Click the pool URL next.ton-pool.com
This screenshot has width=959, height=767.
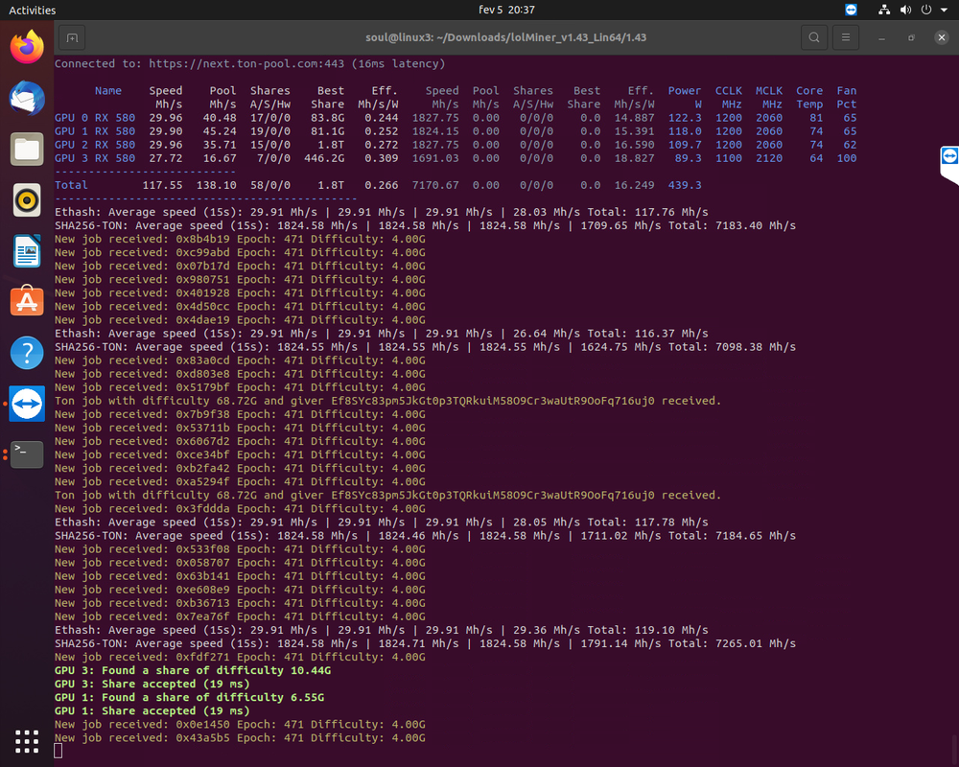point(246,63)
